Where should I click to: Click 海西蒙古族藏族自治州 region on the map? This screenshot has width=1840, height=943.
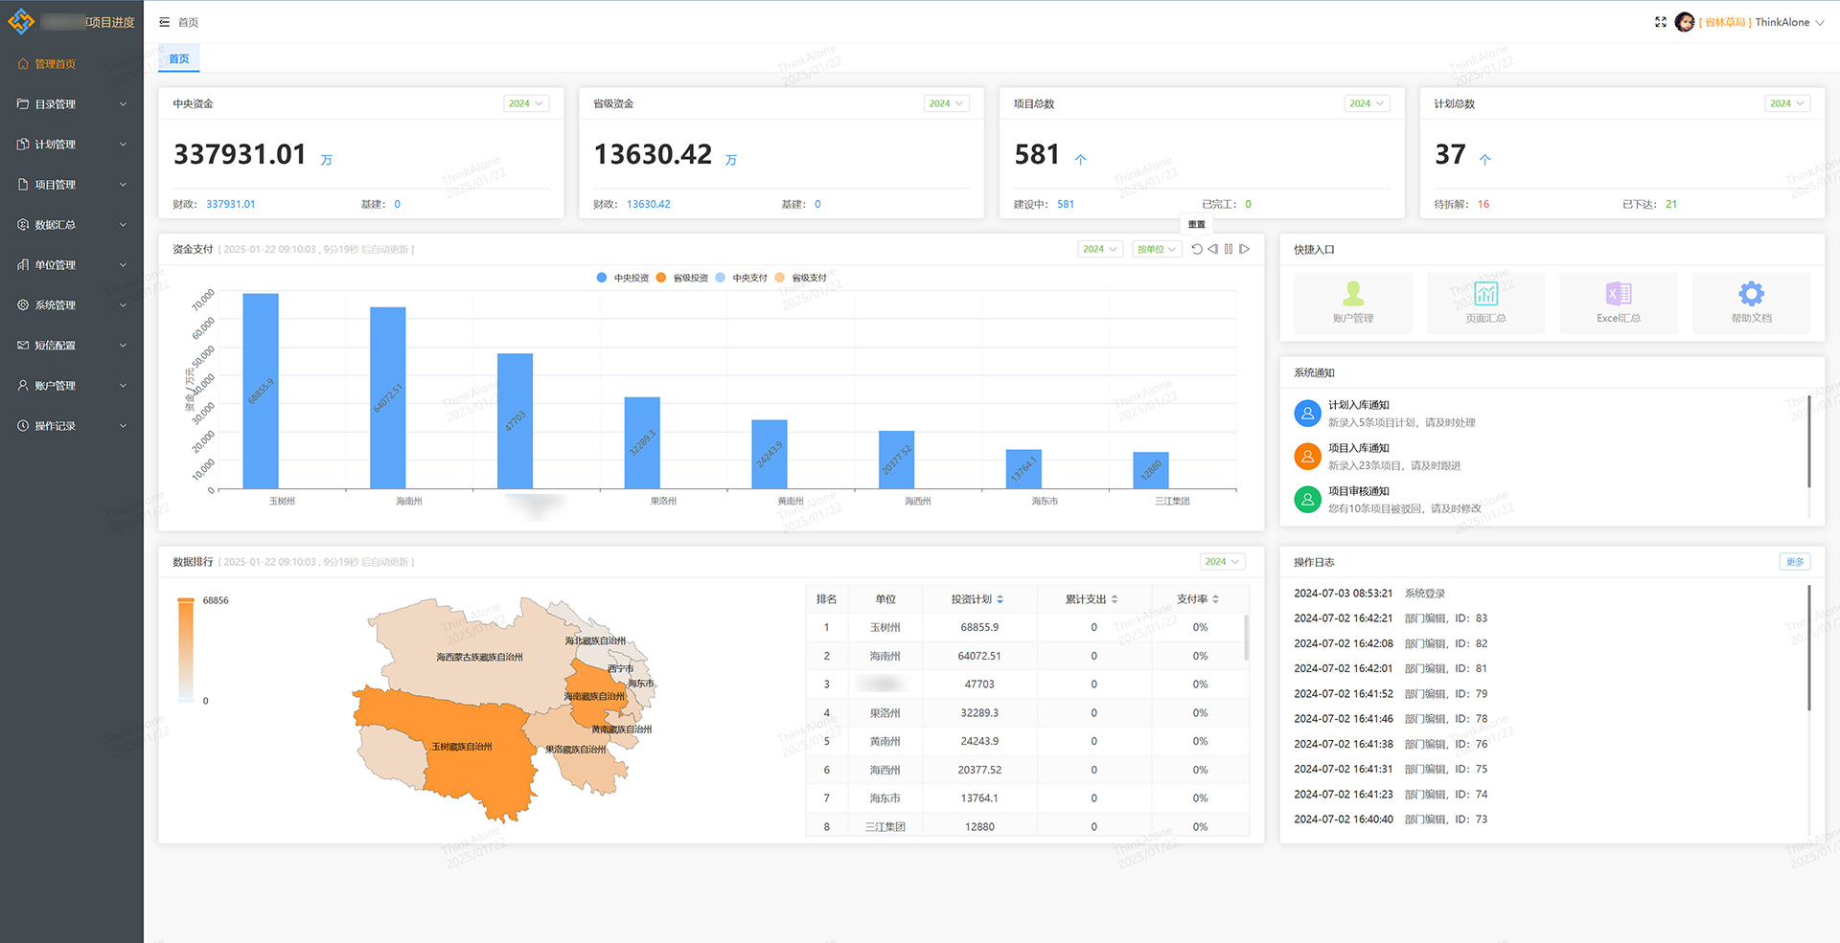(x=479, y=657)
